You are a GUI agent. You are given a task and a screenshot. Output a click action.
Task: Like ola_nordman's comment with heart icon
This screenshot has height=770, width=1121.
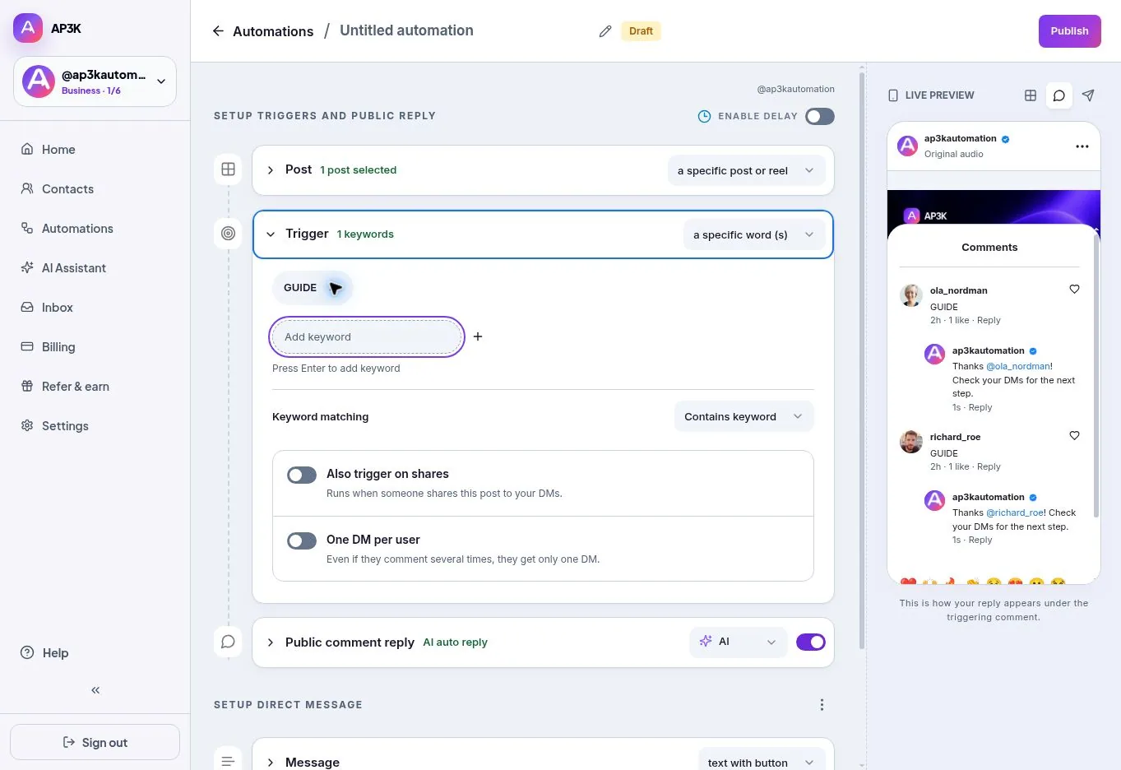(x=1074, y=289)
